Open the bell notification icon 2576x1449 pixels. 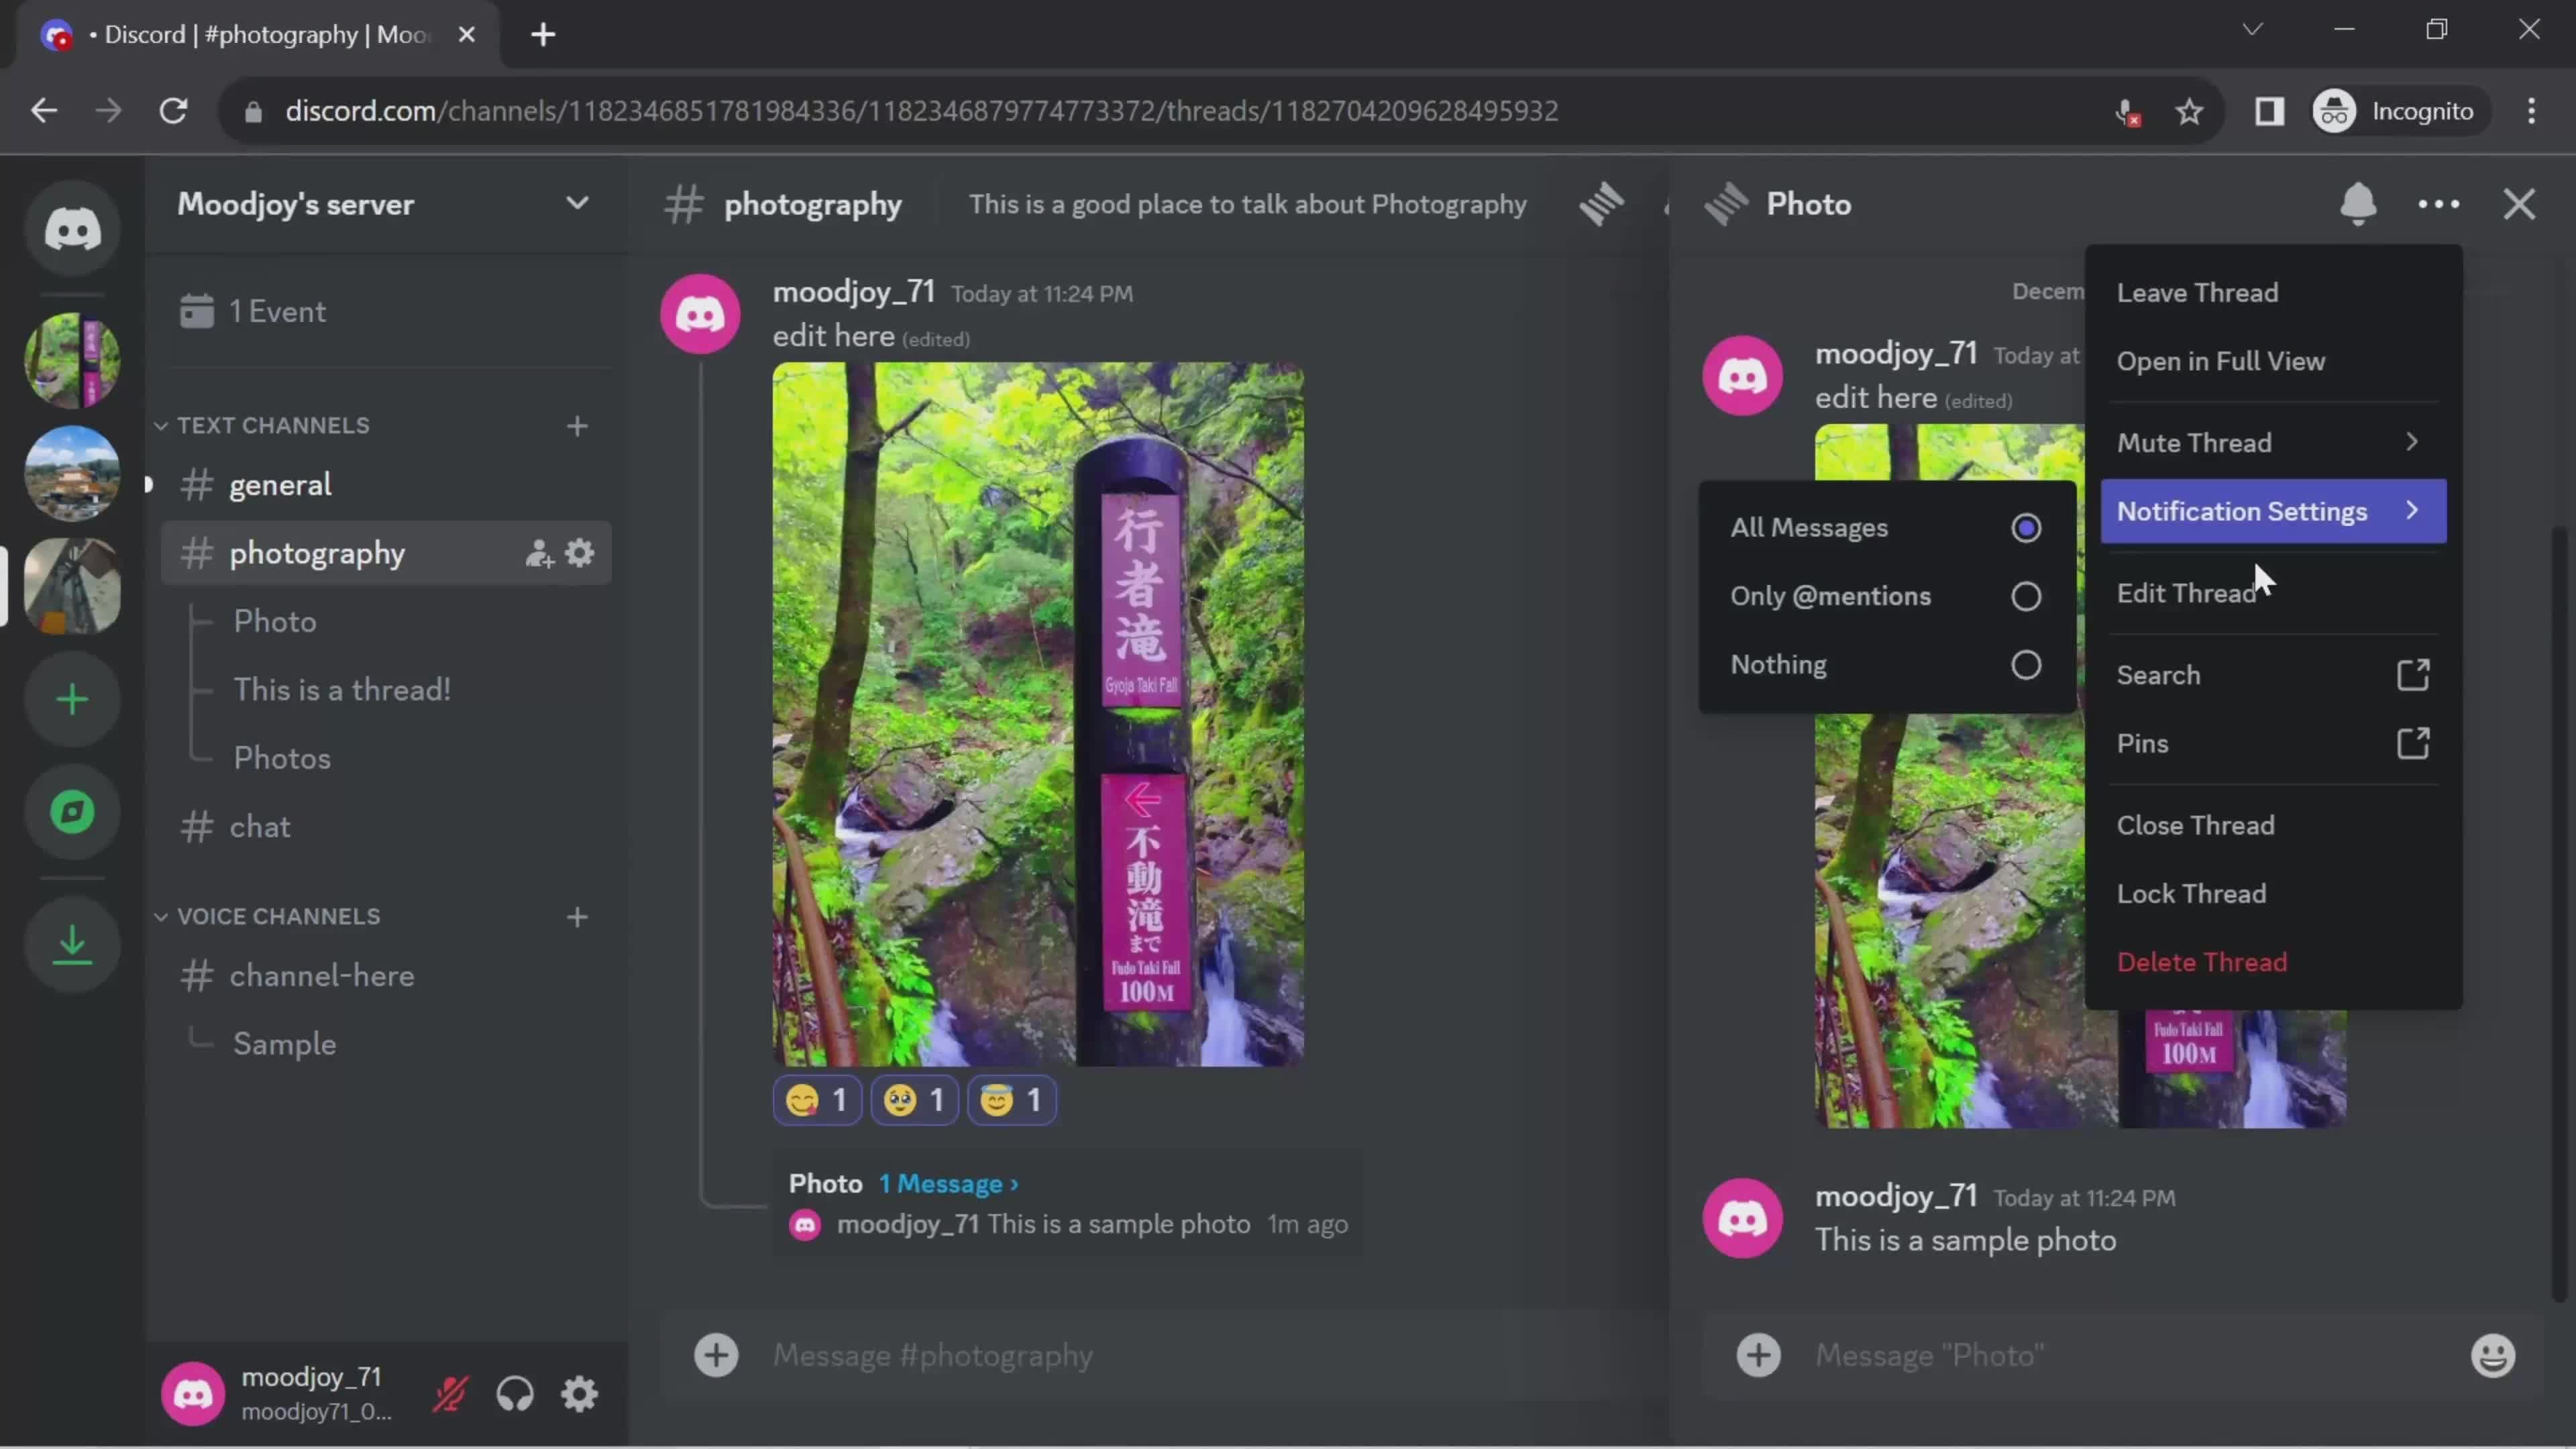click(x=2359, y=203)
